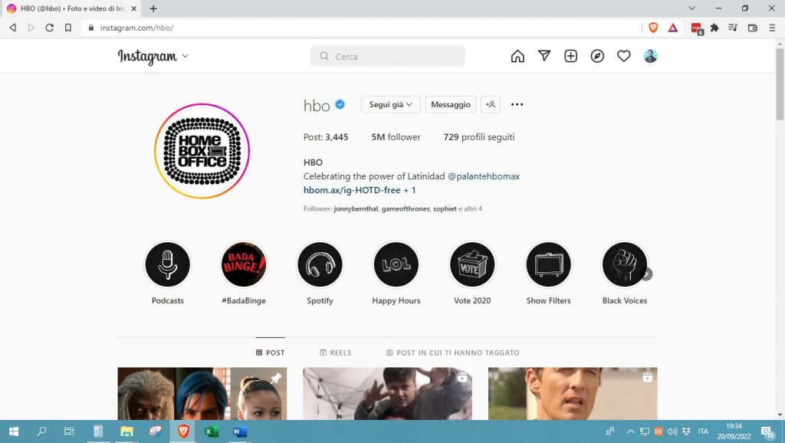
Task: Open 'Post in cui ti hanno taggato' tab
Action: pyautogui.click(x=452, y=353)
